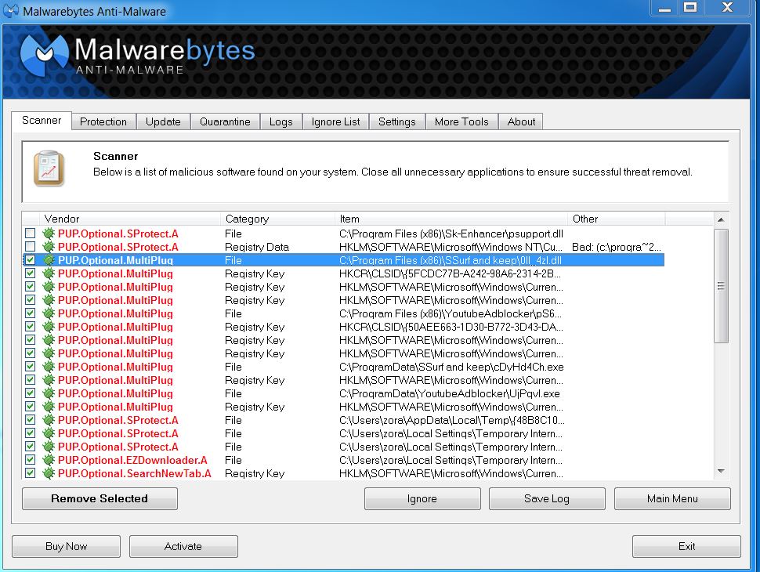Uncheck HKCR CLSID 5FCDC77B row checkbox
This screenshot has width=760, height=572.
[30, 273]
